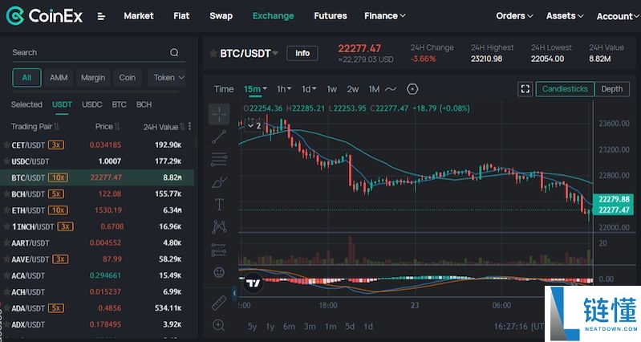Enter fullscreen chart mode
This screenshot has height=342, width=641.
click(525, 89)
